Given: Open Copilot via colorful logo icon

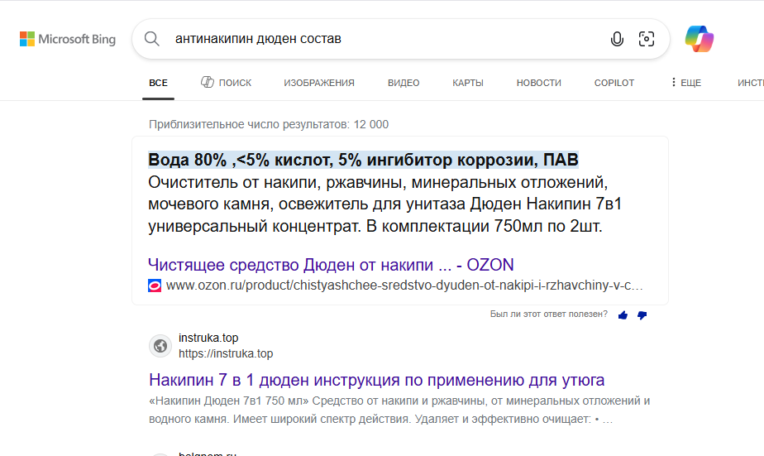Looking at the screenshot, I should click(x=699, y=39).
